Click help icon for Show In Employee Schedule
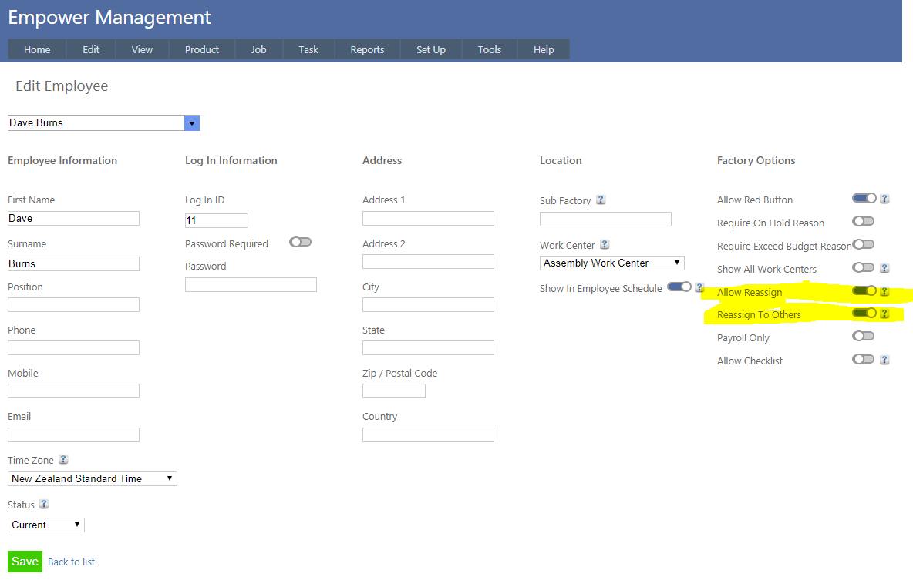The image size is (913, 587). [699, 287]
